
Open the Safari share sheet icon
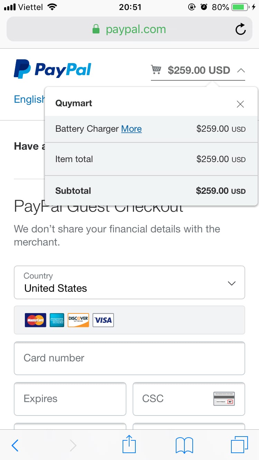tap(129, 444)
